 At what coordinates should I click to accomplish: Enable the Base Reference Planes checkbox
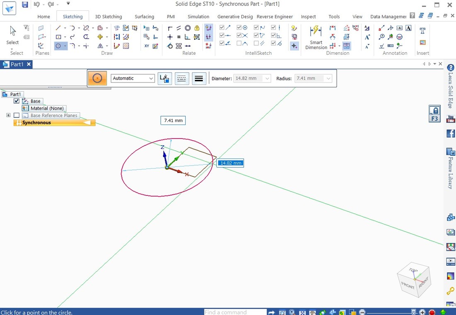[17, 115]
